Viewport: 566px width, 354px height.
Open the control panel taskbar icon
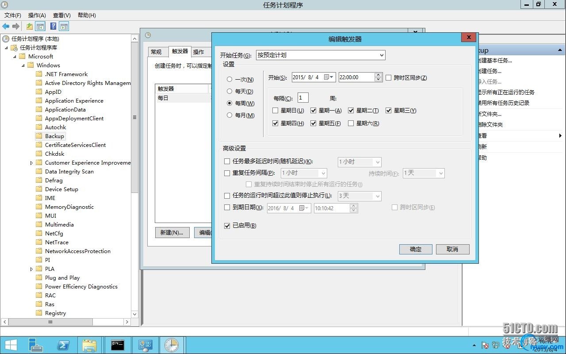point(145,345)
